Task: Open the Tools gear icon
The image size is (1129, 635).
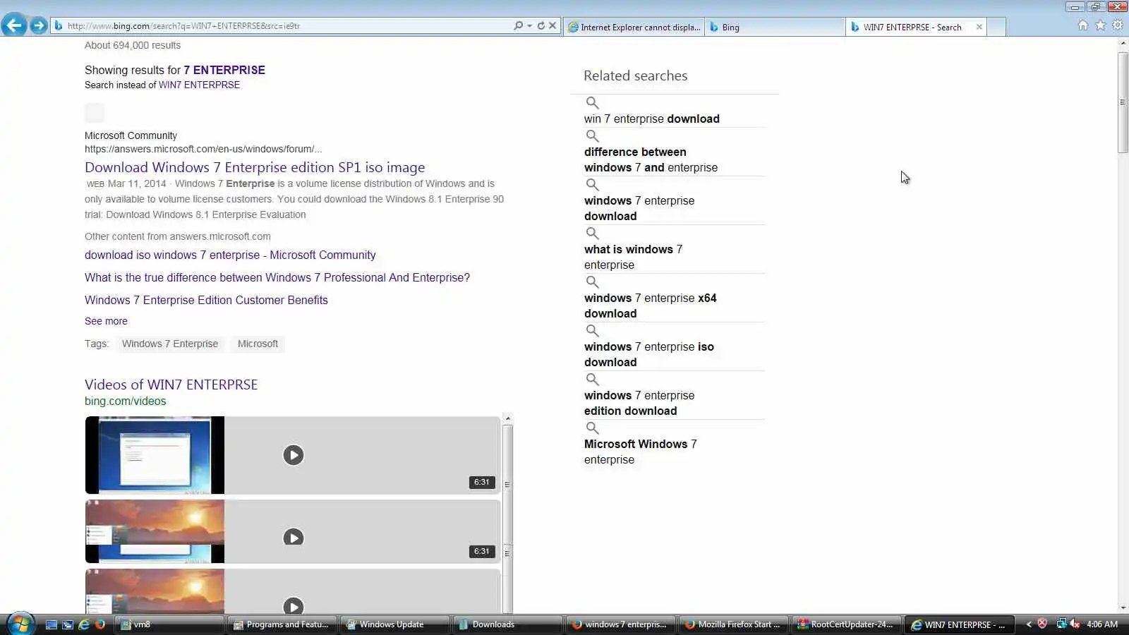Action: point(1118,25)
